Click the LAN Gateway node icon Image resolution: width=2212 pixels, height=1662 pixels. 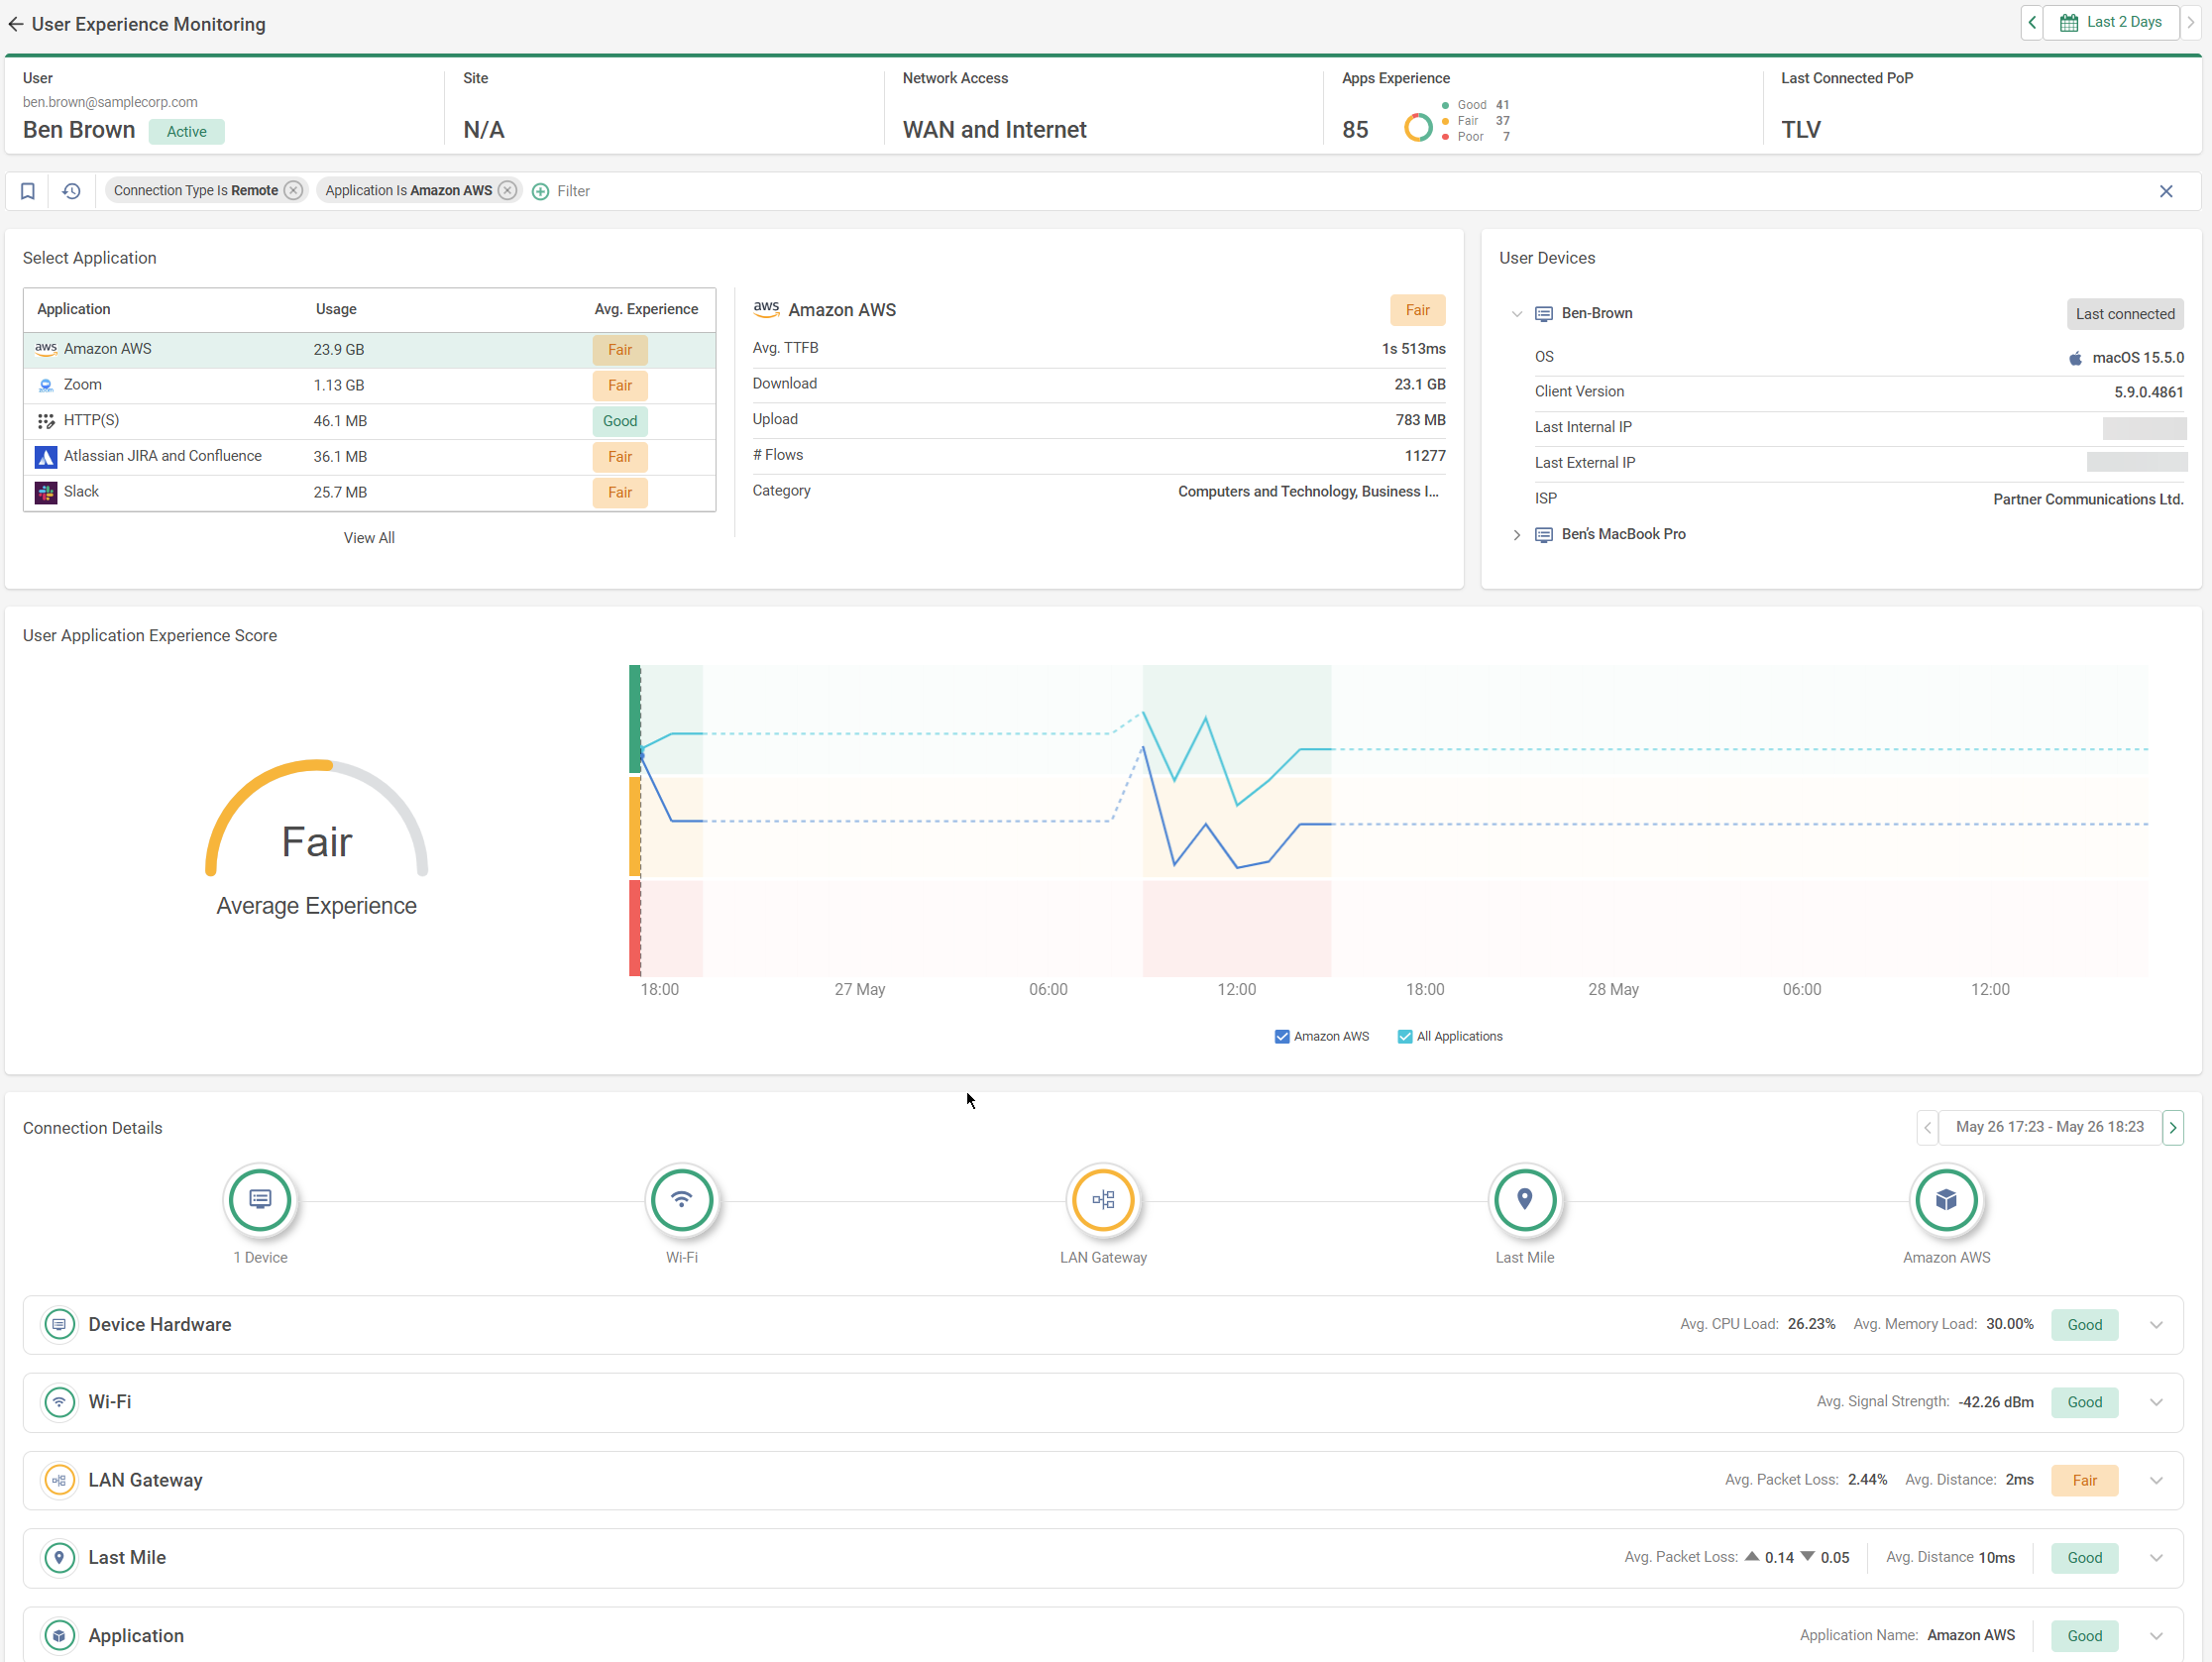[x=1104, y=1200]
